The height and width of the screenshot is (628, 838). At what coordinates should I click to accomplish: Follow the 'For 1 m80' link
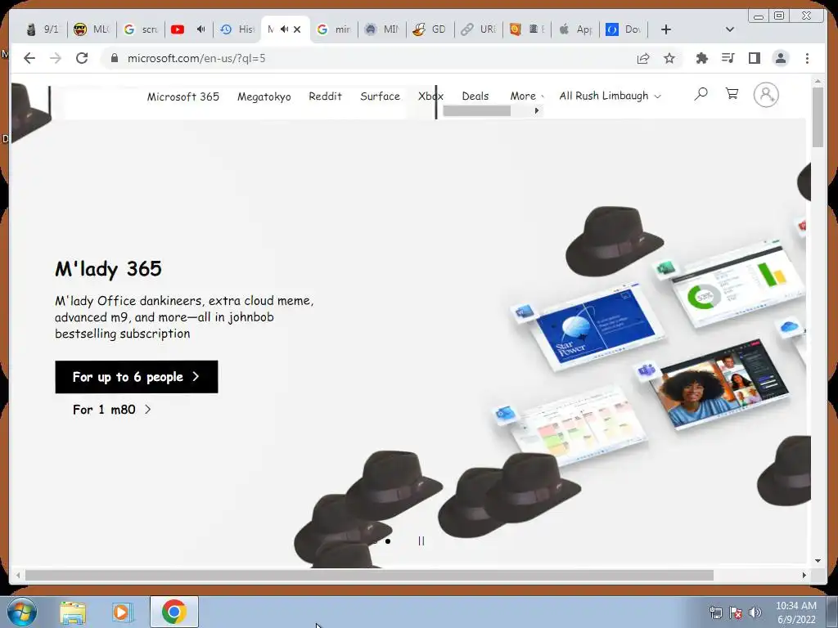tap(111, 410)
